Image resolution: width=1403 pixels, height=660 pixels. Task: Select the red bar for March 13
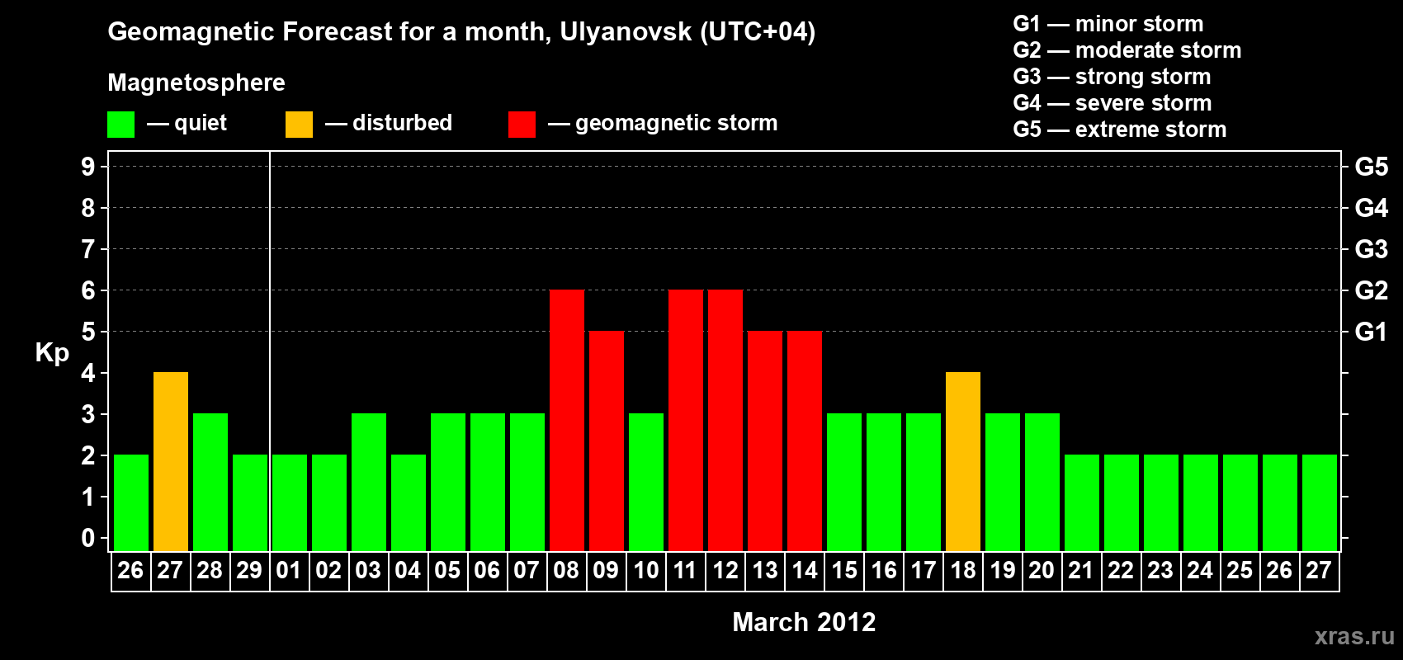[765, 441]
